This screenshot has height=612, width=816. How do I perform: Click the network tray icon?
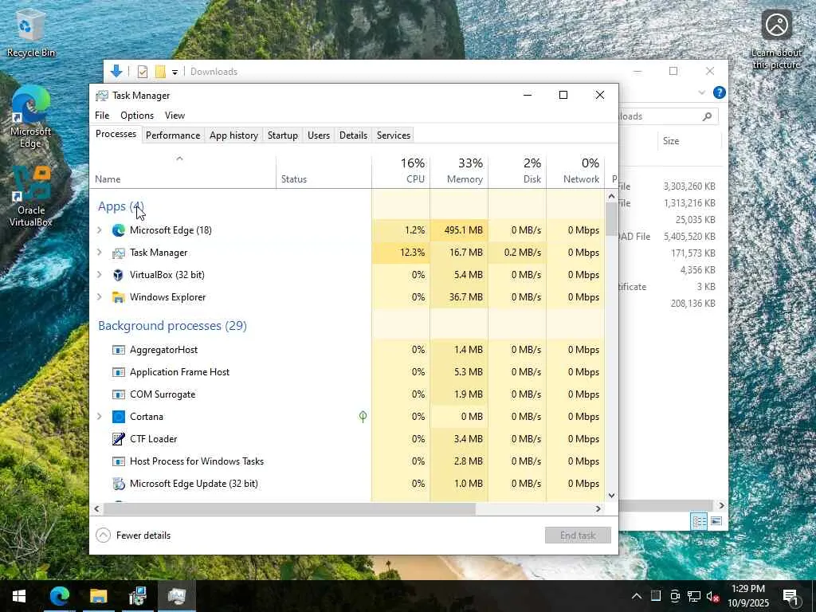[694, 596]
